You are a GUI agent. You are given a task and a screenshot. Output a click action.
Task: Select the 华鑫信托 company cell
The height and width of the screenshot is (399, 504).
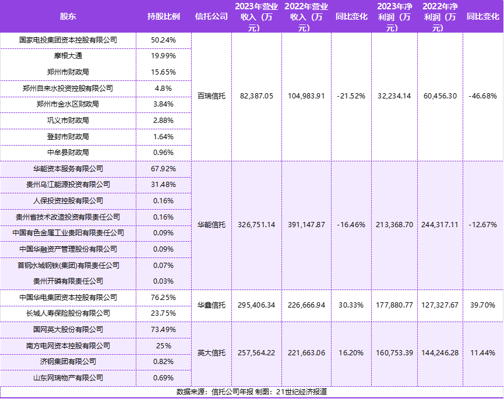(x=211, y=305)
